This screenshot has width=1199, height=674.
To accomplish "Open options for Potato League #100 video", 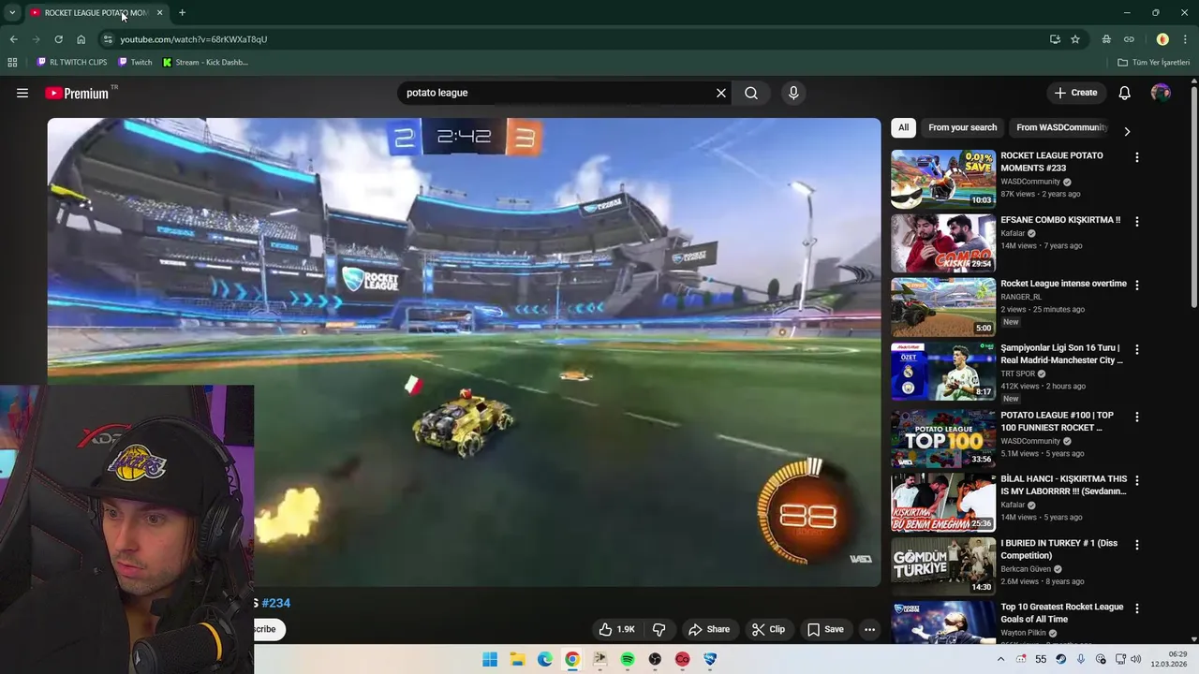I will point(1137,417).
